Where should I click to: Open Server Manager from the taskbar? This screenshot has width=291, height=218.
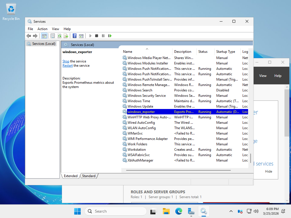191,211
